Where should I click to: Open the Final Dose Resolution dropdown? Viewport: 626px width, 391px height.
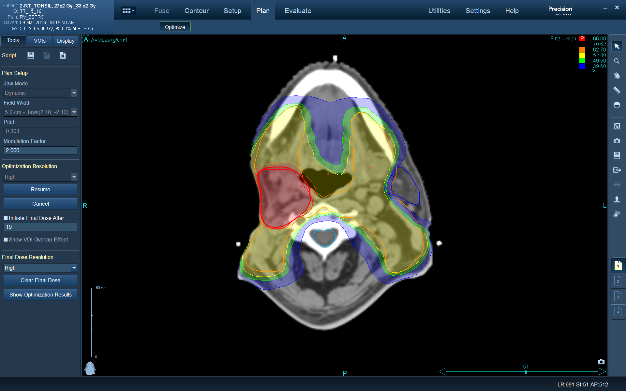[x=74, y=268]
